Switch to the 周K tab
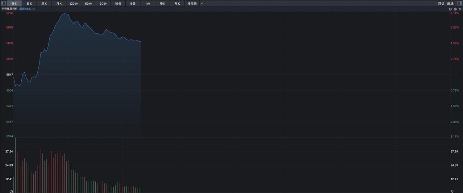This screenshot has width=463, height=193. (x=44, y=3)
